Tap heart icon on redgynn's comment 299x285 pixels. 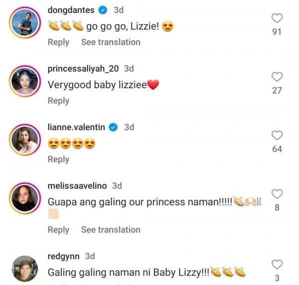click(277, 265)
